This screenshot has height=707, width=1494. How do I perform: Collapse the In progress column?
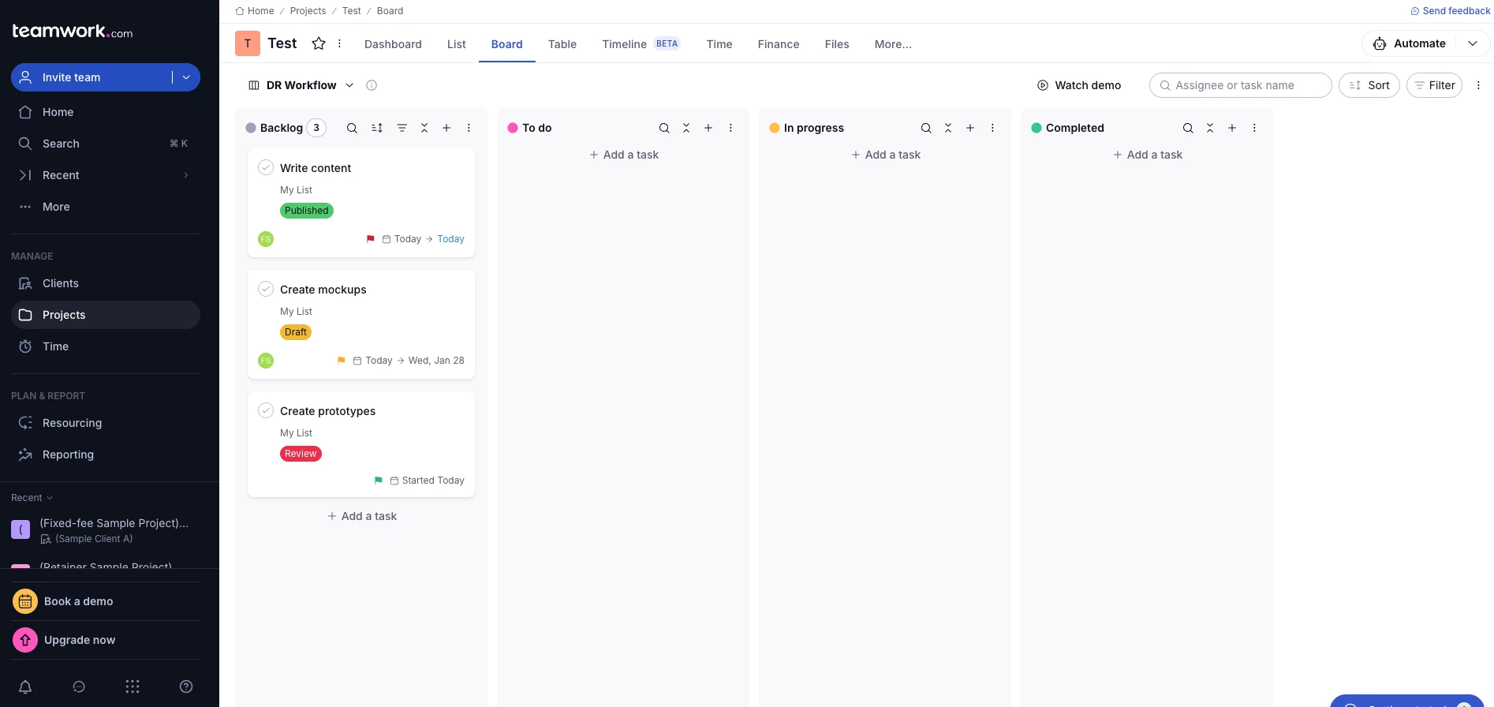click(948, 128)
